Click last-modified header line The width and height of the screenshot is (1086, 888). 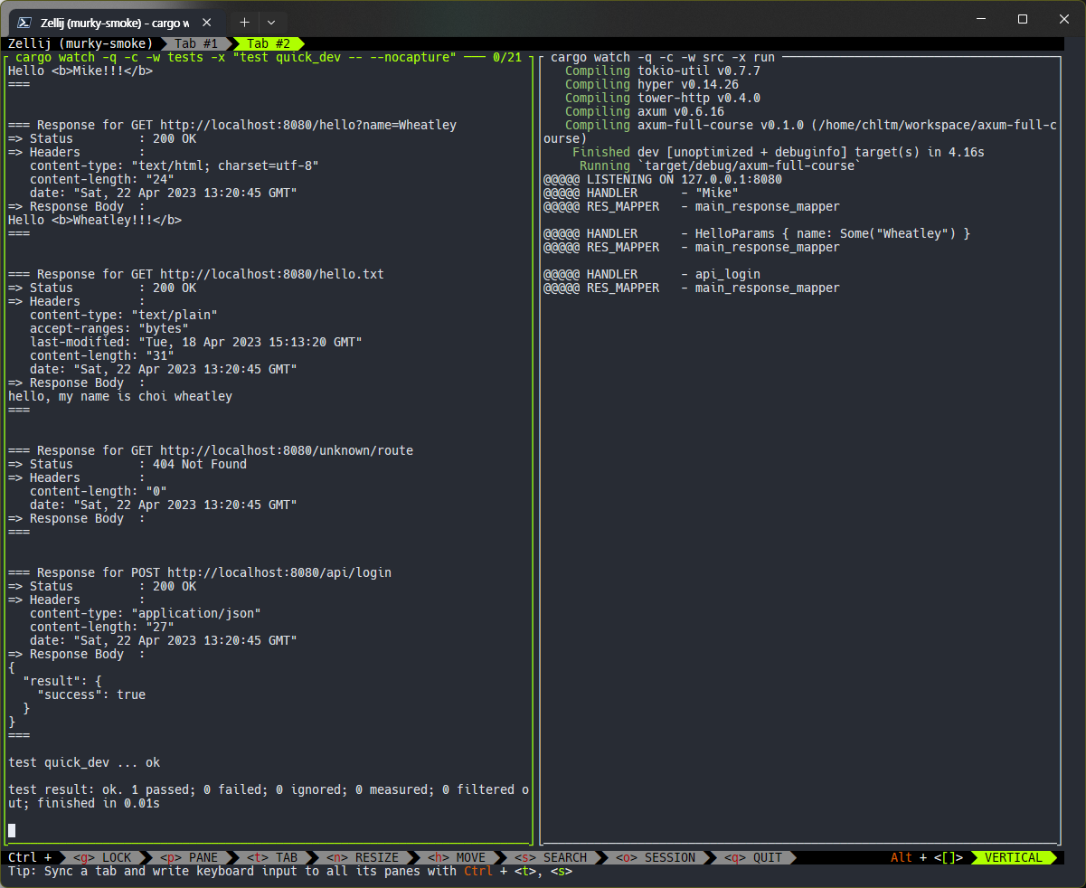196,342
